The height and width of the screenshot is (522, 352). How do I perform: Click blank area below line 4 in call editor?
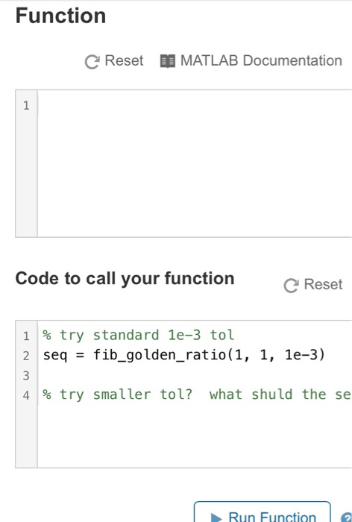click(195, 435)
